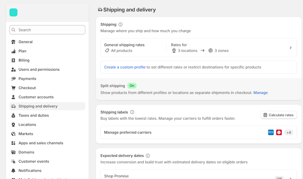Open Manage preferred carriers row
The height and width of the screenshot is (179, 303).
coord(199,132)
